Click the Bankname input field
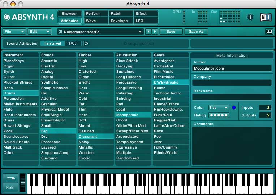This screenshot has width=276, height=195. tap(232, 97)
